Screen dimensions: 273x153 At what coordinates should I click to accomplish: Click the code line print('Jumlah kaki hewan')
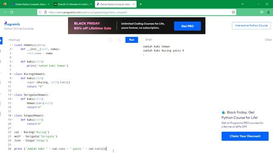pos(47,66)
